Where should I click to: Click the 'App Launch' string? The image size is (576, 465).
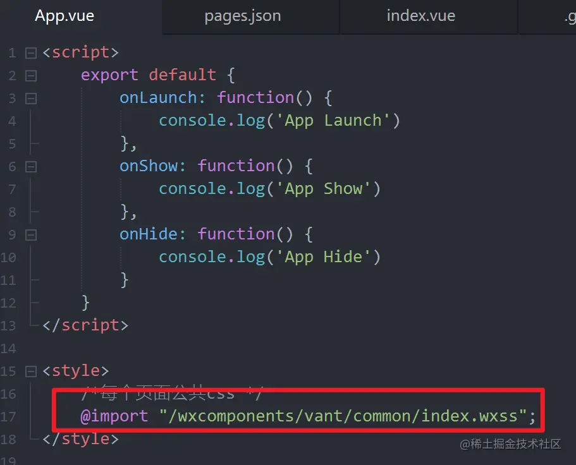333,121
